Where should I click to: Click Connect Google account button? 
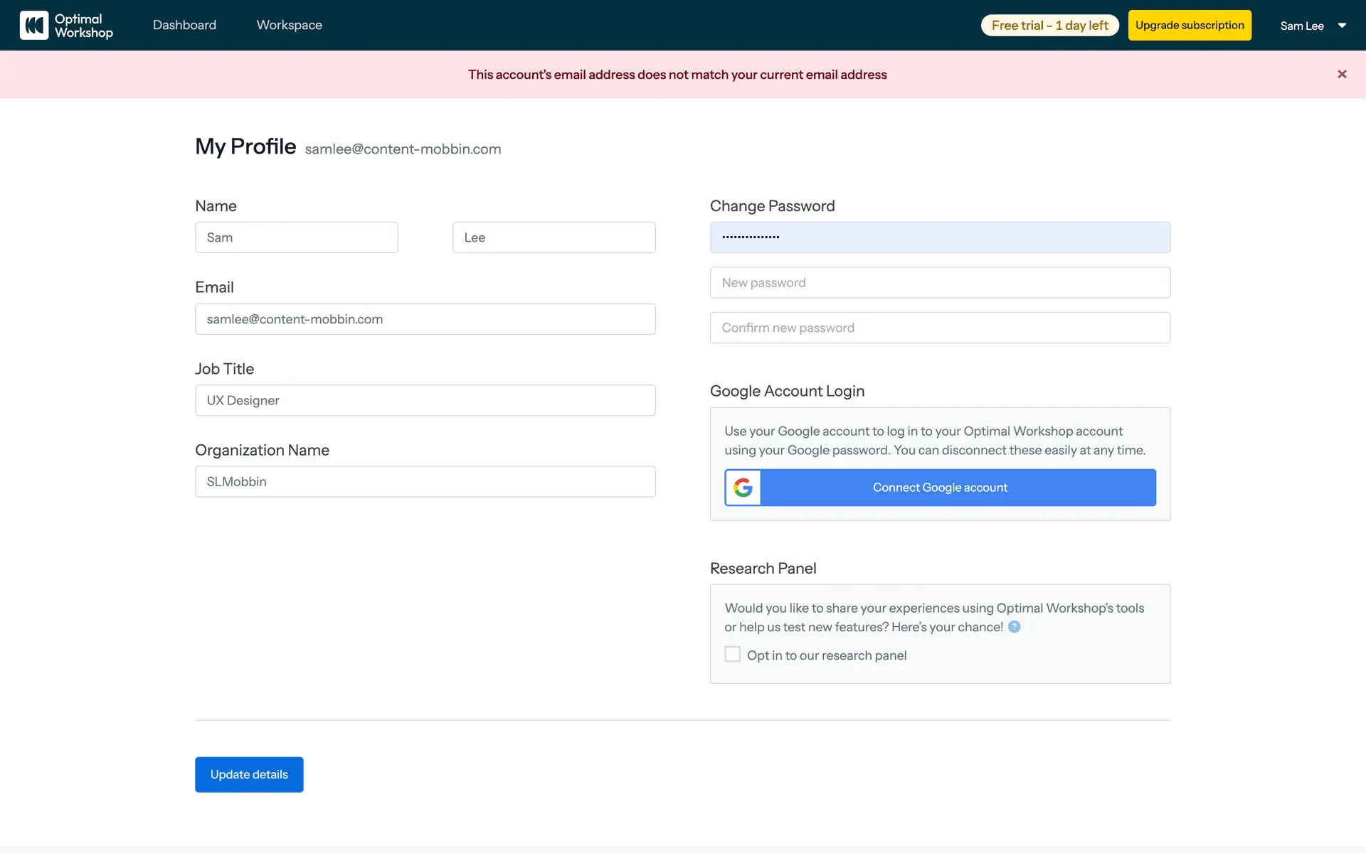(x=939, y=488)
